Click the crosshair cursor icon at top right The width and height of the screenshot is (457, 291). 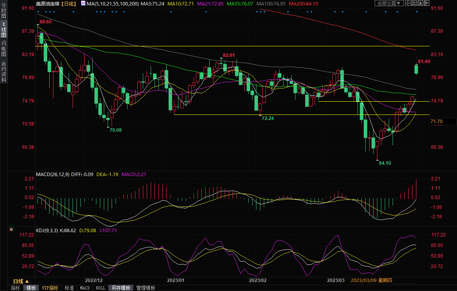tap(408, 3)
